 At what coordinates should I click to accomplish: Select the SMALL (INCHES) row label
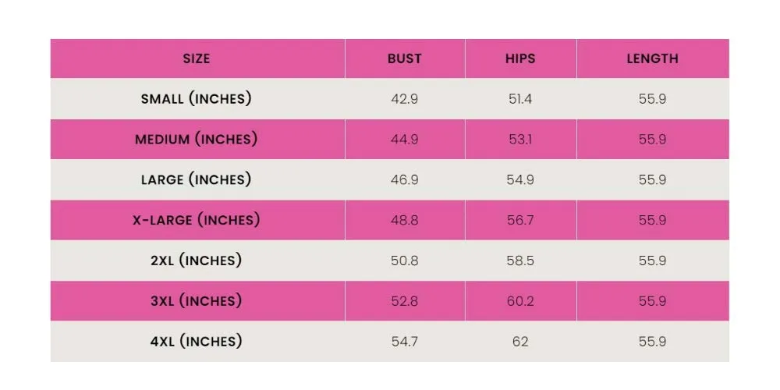point(197,99)
